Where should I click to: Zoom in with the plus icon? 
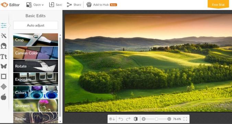[169, 119]
